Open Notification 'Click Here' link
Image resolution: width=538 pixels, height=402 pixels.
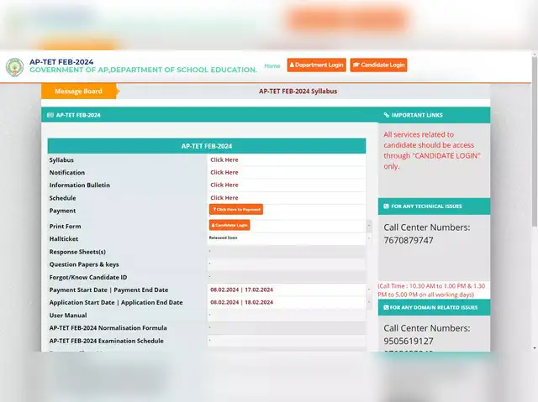point(224,172)
